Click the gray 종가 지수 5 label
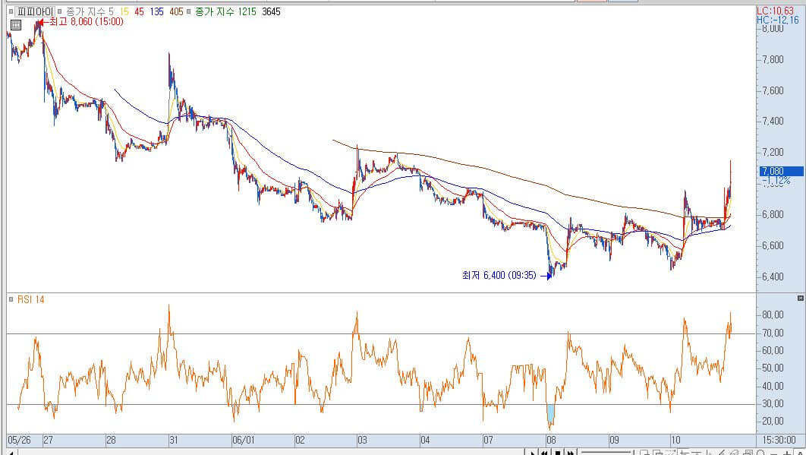 [x=90, y=11]
